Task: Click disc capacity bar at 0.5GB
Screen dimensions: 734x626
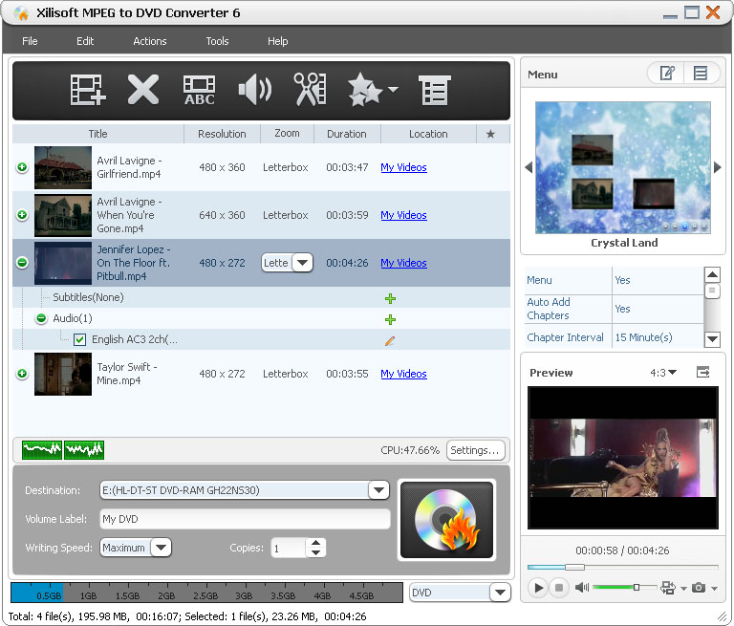Action: coord(49,595)
